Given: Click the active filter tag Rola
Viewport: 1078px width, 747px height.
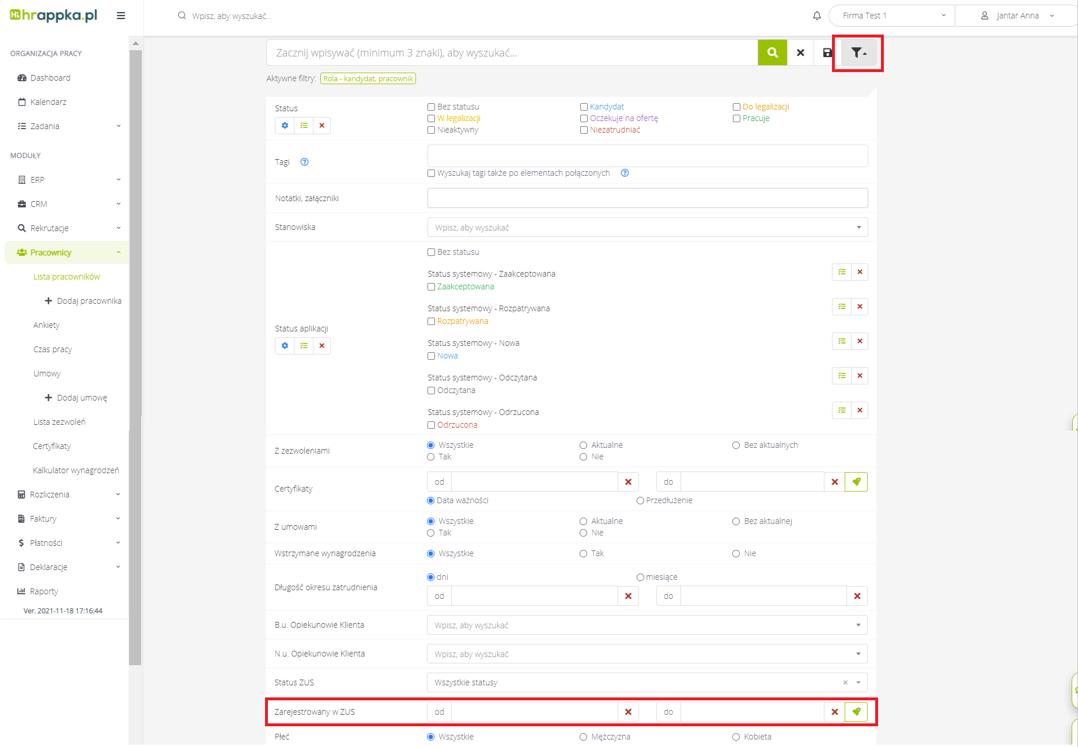Looking at the screenshot, I should tap(368, 79).
